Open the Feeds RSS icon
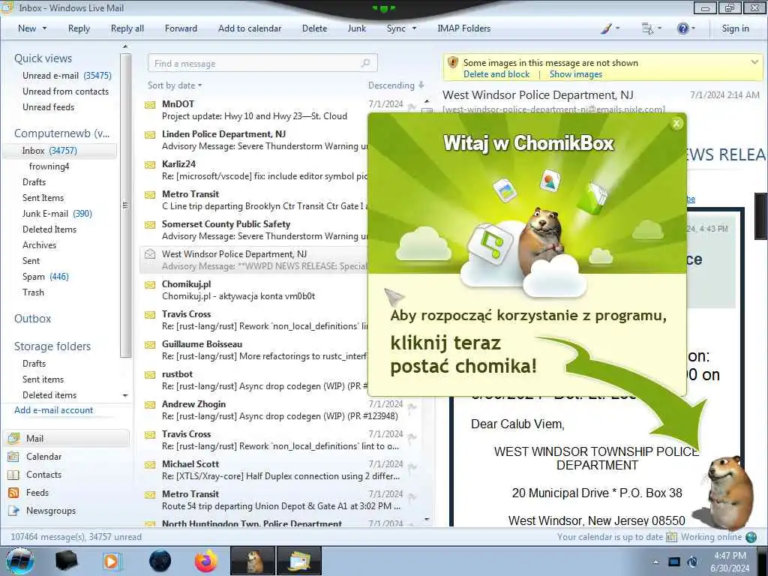 coord(13,493)
